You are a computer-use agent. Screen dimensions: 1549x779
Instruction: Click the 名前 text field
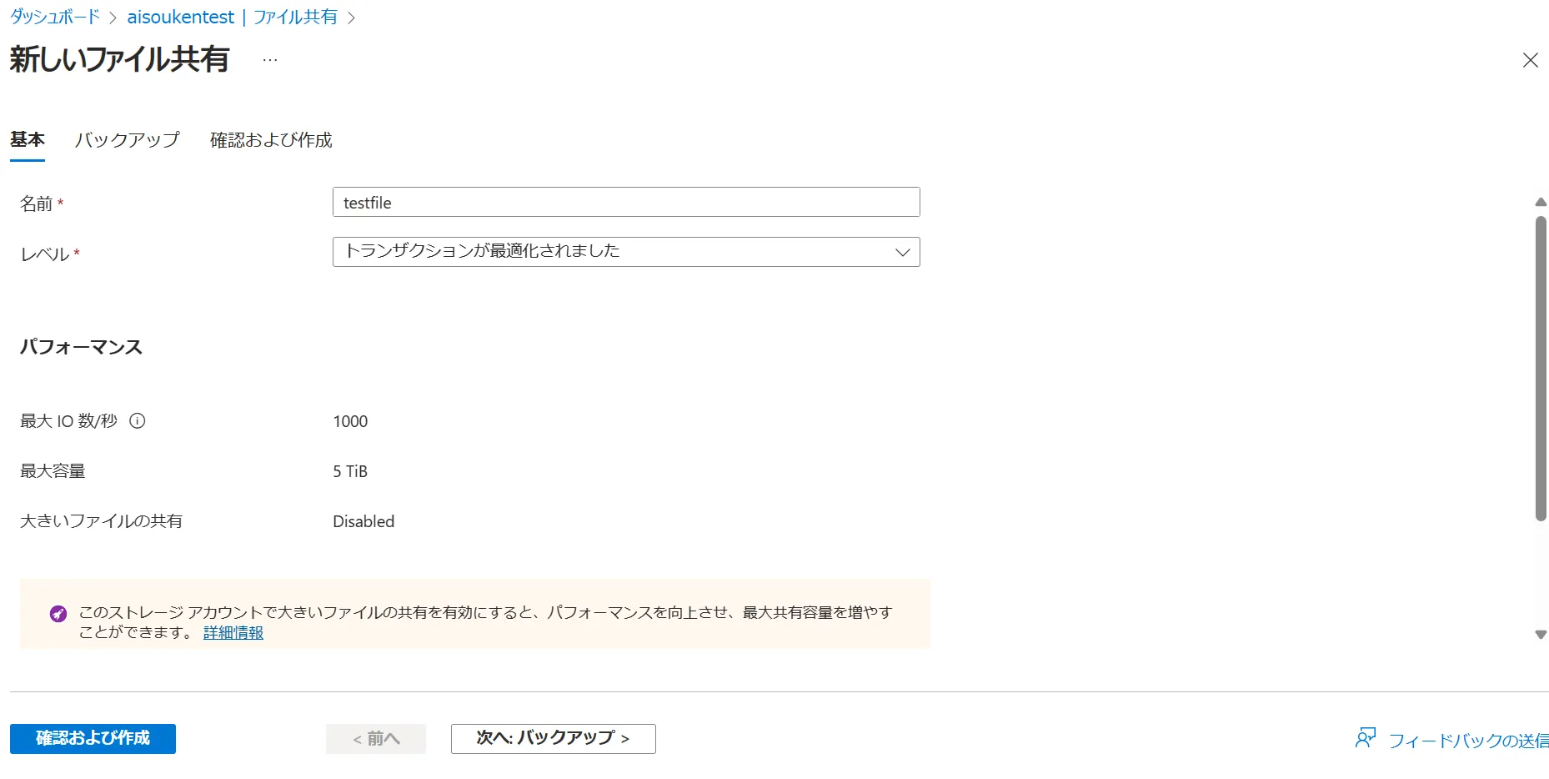pos(625,203)
